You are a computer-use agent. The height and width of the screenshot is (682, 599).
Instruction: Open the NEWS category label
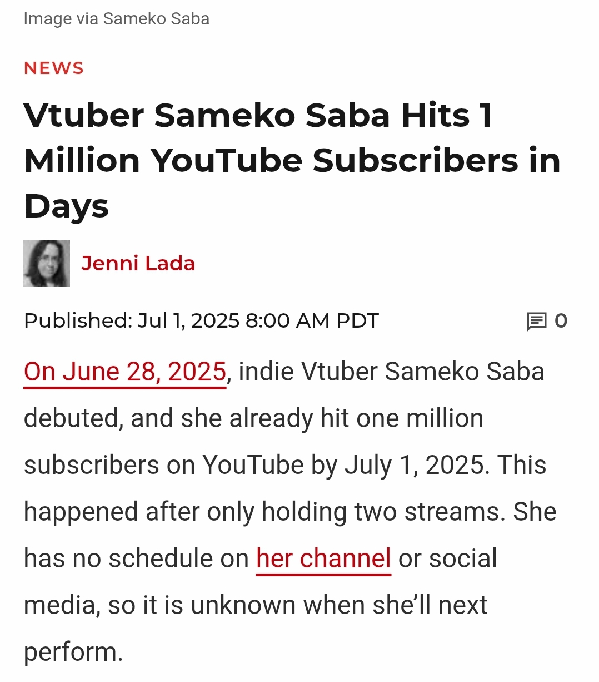pyautogui.click(x=54, y=68)
